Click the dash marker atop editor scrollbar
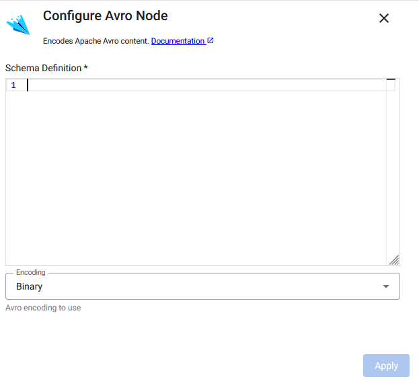This screenshot has width=419, height=383. (391, 80)
